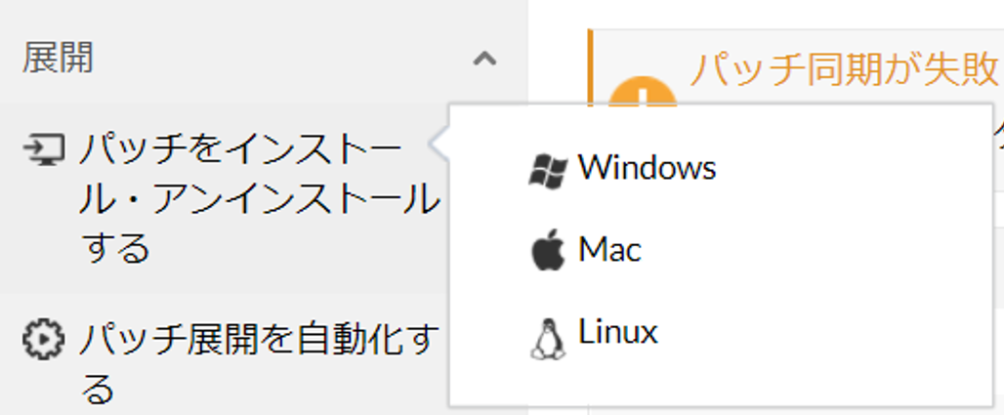1004x415 pixels.
Task: Select the Windows entry in the flyout
Action: tap(721, 168)
